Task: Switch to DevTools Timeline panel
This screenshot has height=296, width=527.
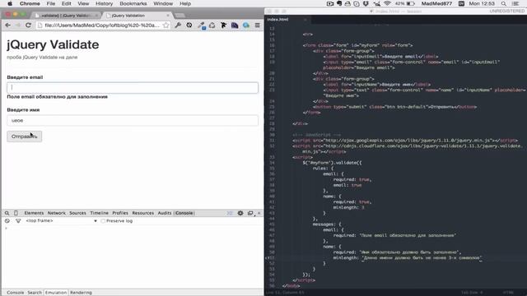Action: 99,213
